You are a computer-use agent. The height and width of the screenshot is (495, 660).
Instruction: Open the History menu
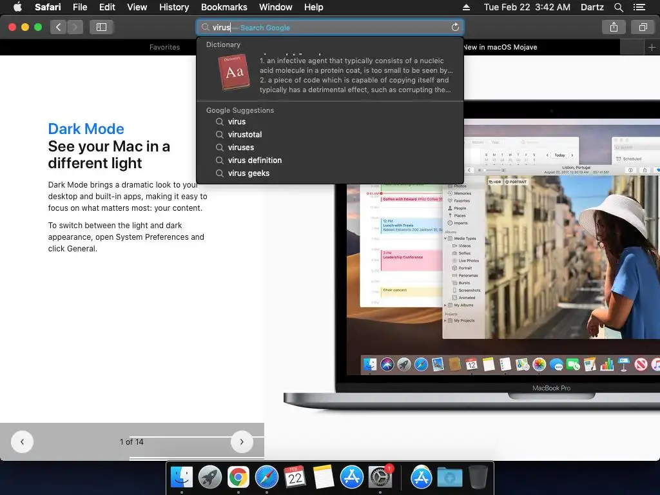pos(174,7)
